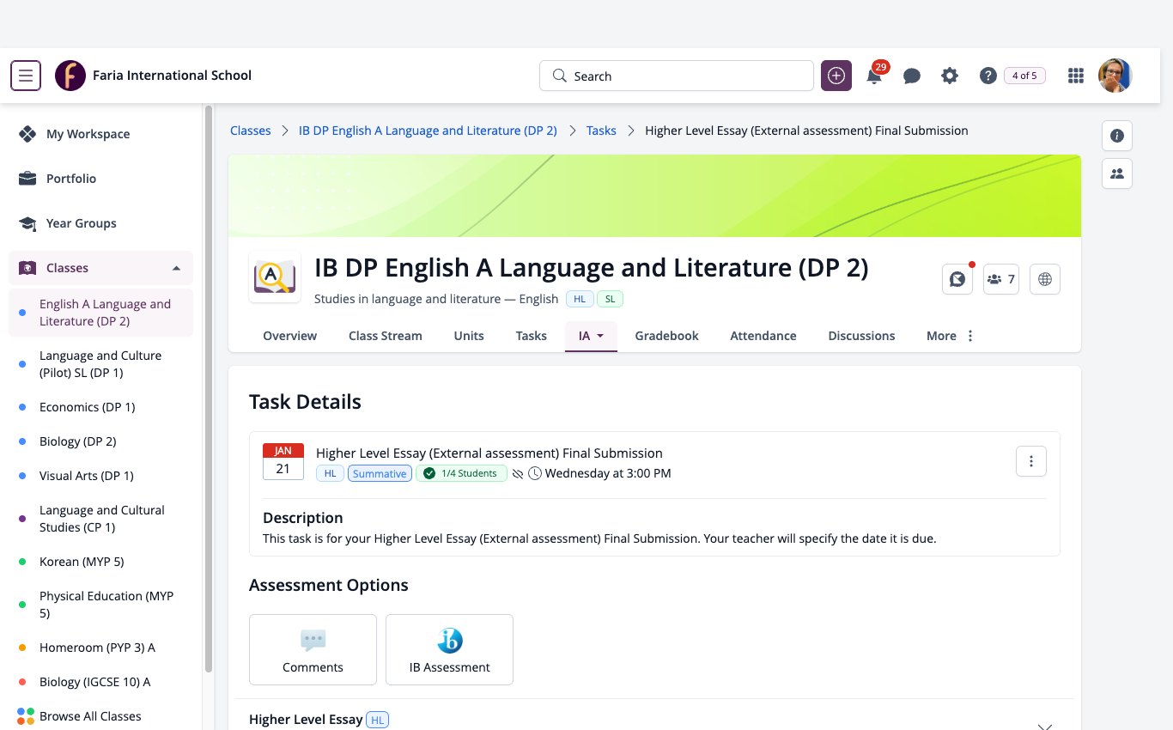
Task: Open the notifications bell
Action: point(874,76)
